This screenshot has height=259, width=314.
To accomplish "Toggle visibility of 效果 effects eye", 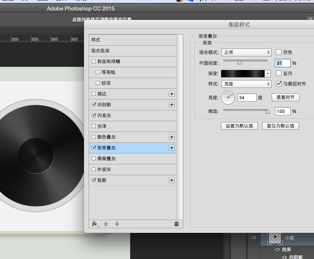I will 277,249.
